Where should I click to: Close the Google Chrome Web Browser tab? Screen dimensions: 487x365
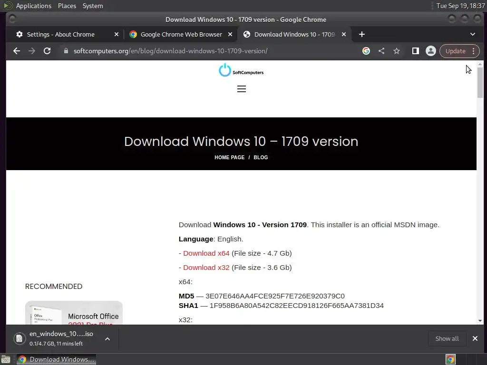point(230,34)
